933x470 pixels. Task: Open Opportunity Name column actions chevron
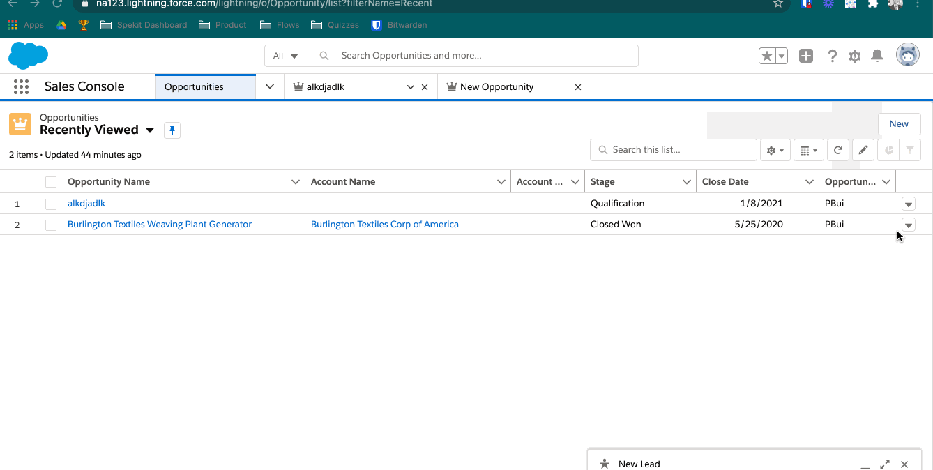(296, 182)
